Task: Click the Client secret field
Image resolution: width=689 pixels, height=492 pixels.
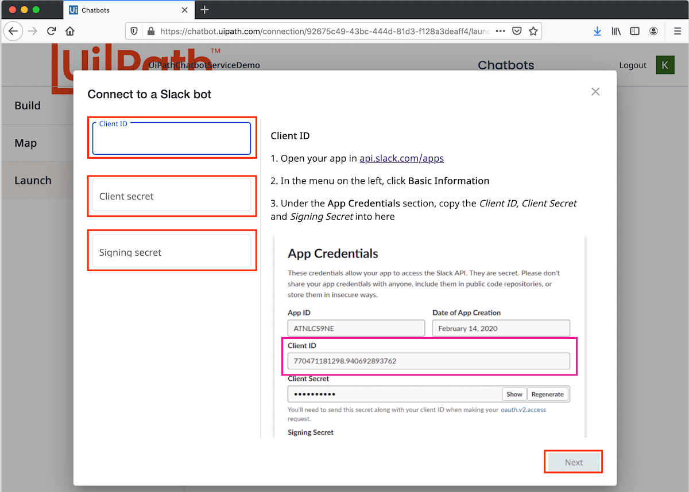Action: pos(172,196)
